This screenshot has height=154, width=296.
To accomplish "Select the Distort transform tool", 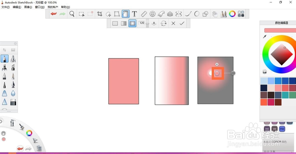I will pos(117,14).
